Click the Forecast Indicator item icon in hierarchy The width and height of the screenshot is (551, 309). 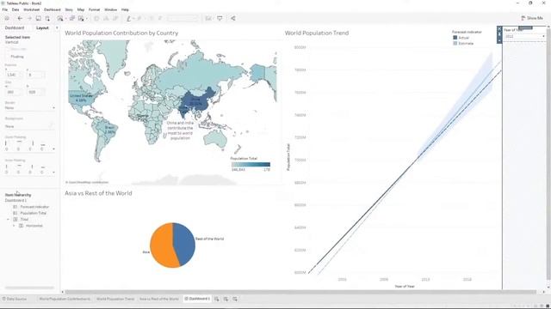pyautogui.click(x=15, y=207)
